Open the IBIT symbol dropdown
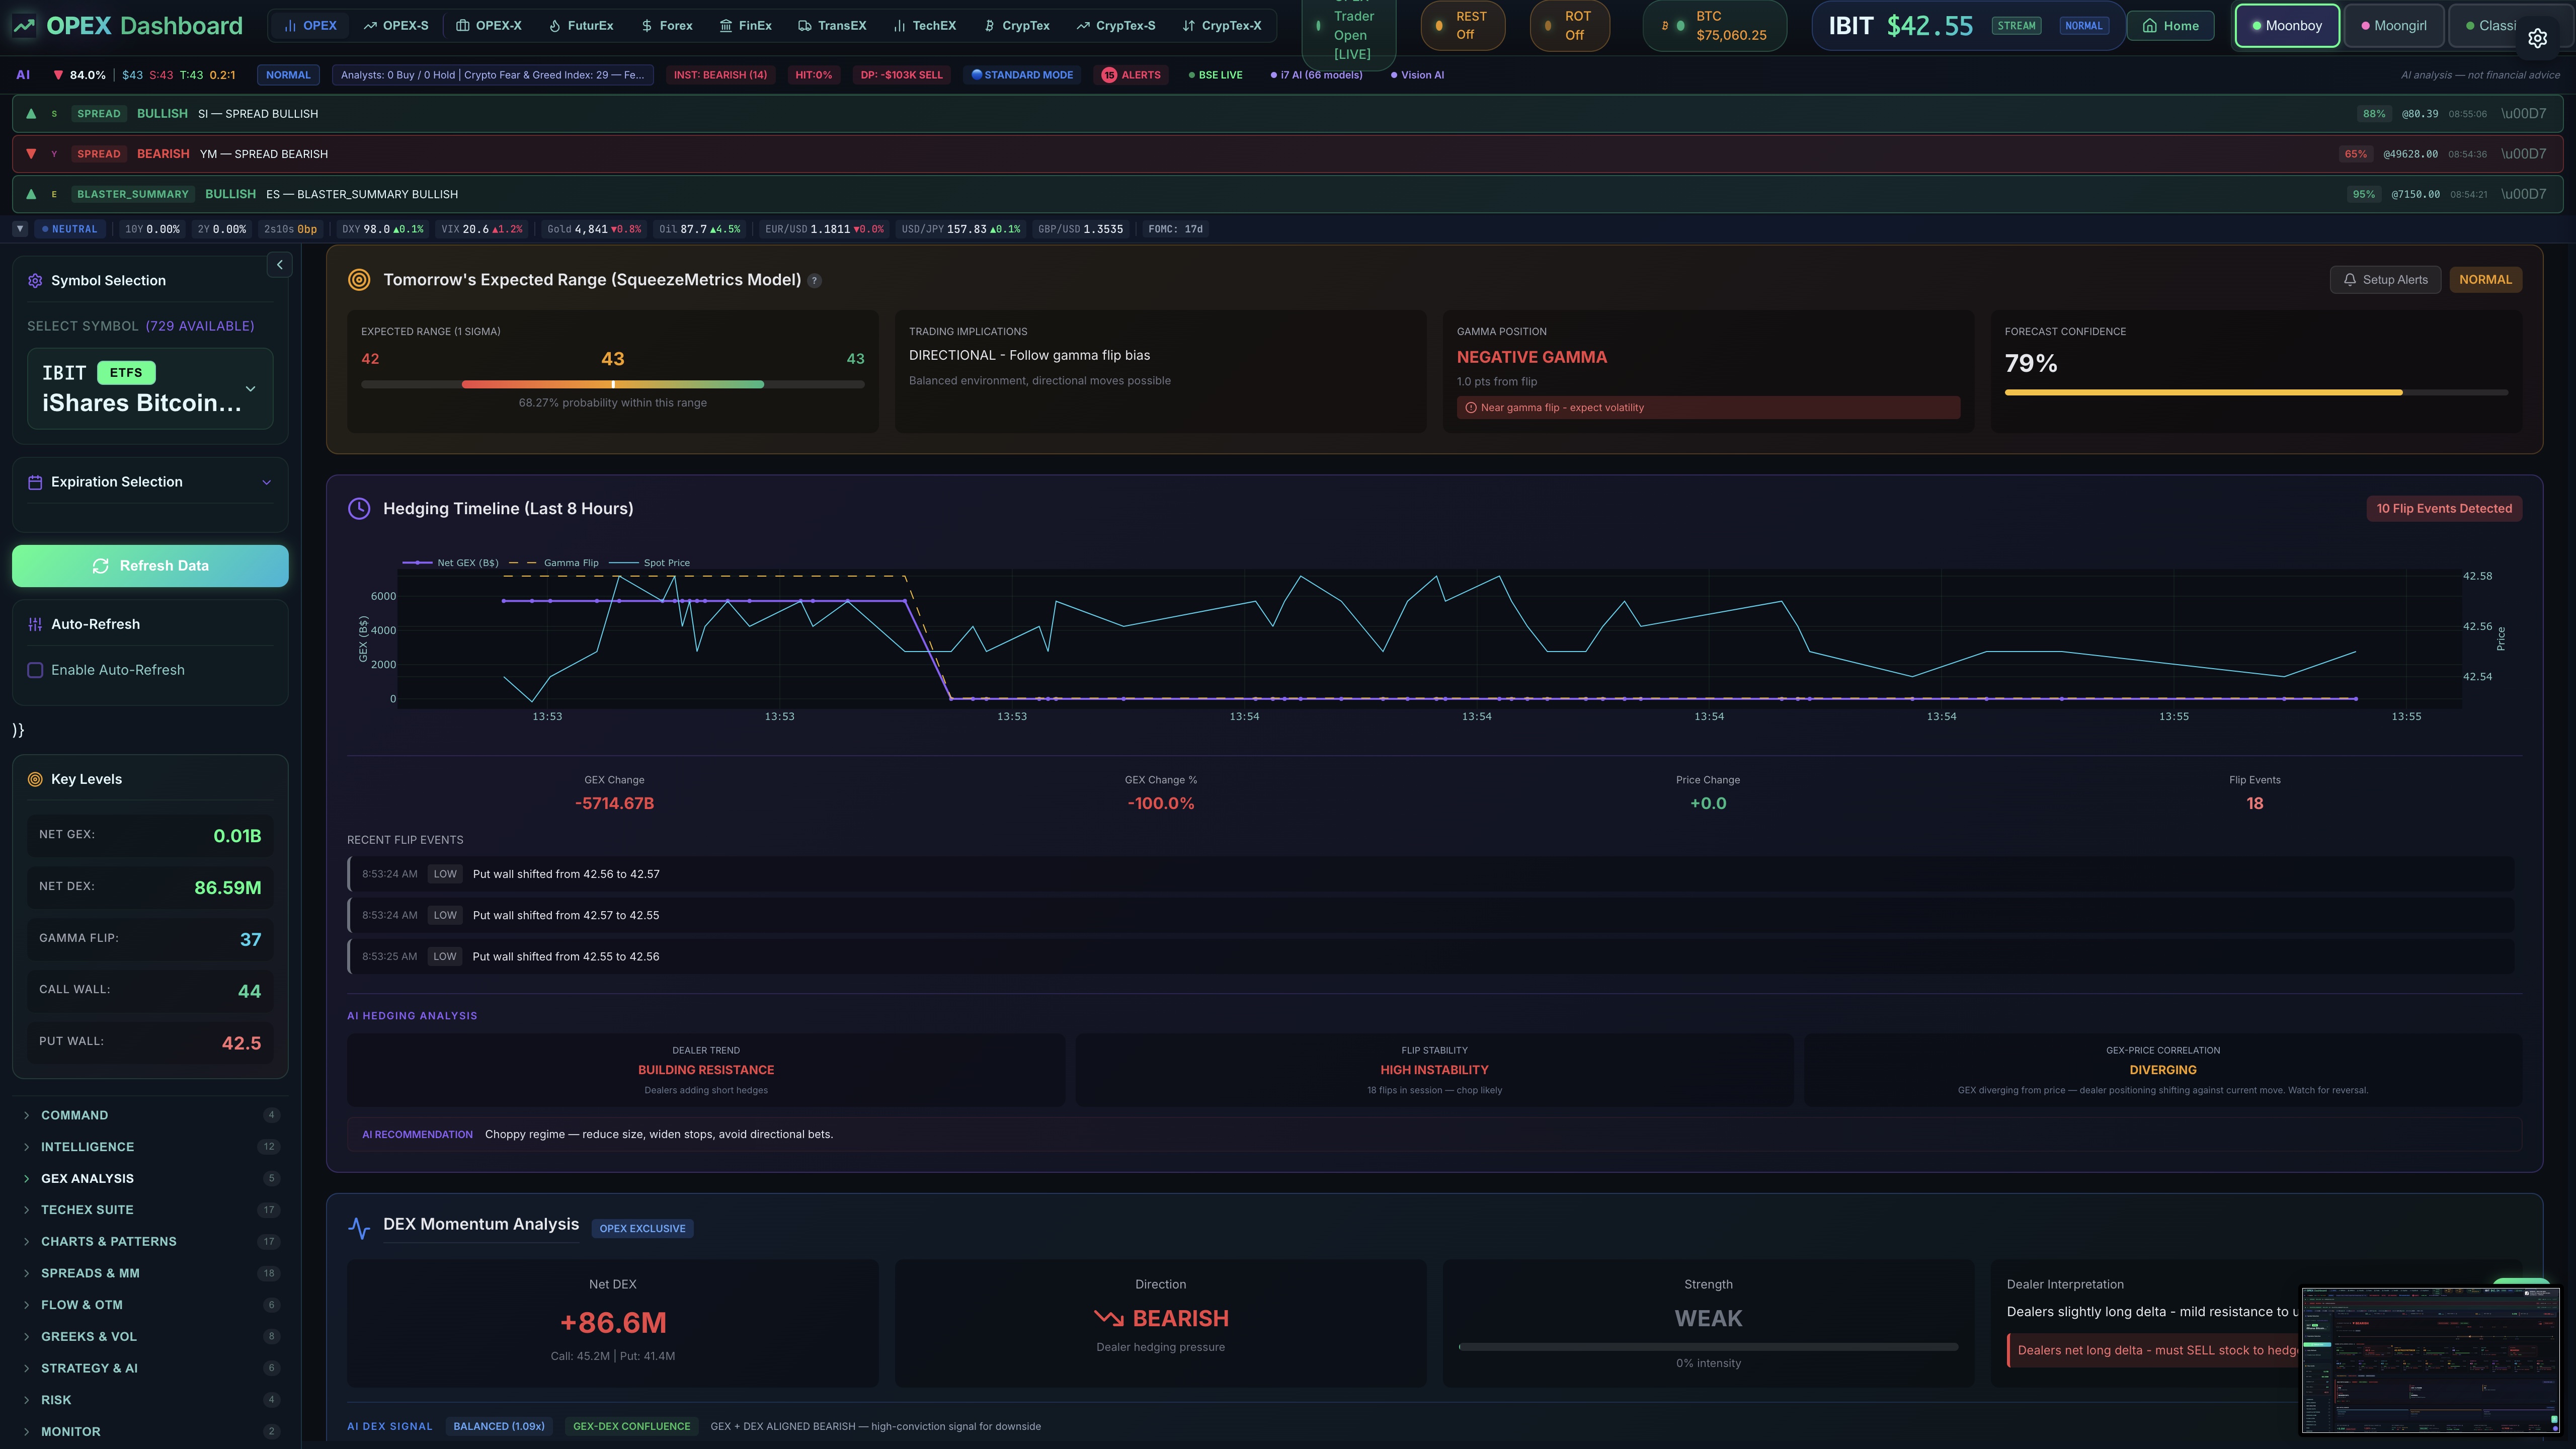The height and width of the screenshot is (1449, 2576). (150, 389)
